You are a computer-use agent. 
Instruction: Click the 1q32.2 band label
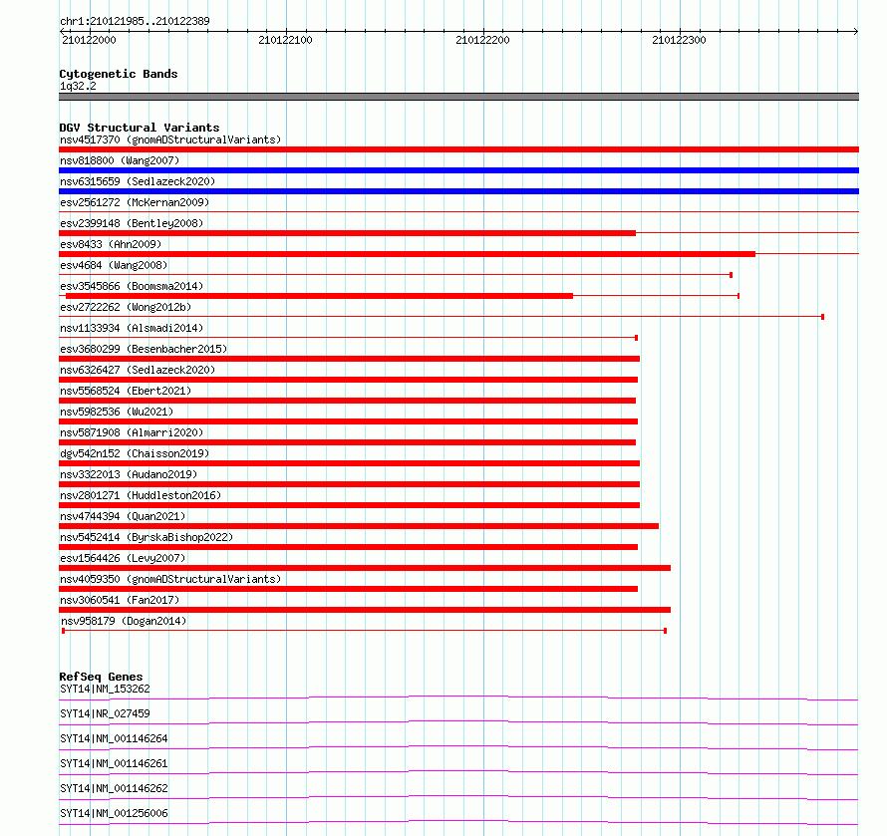point(78,86)
